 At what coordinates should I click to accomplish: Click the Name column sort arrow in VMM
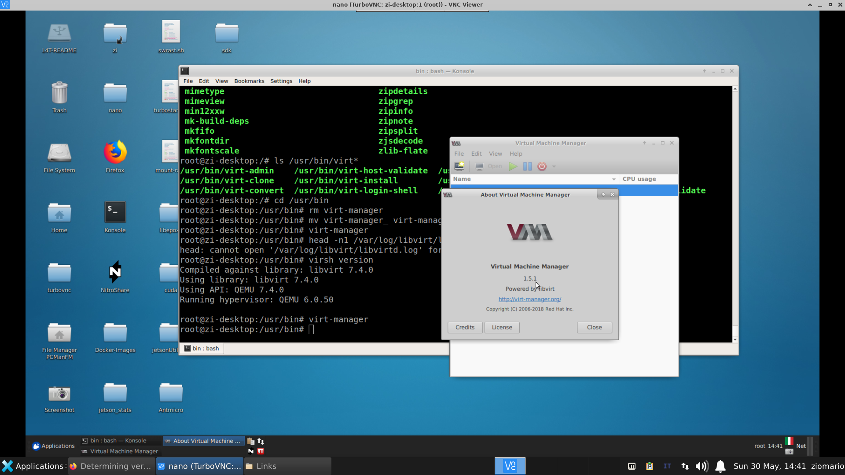(614, 179)
